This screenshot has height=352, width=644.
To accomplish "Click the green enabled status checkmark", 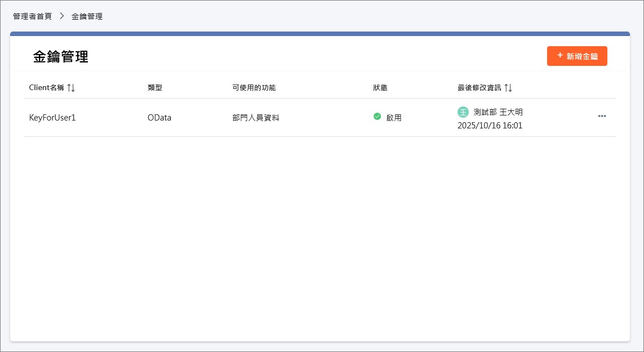I will pos(377,117).
